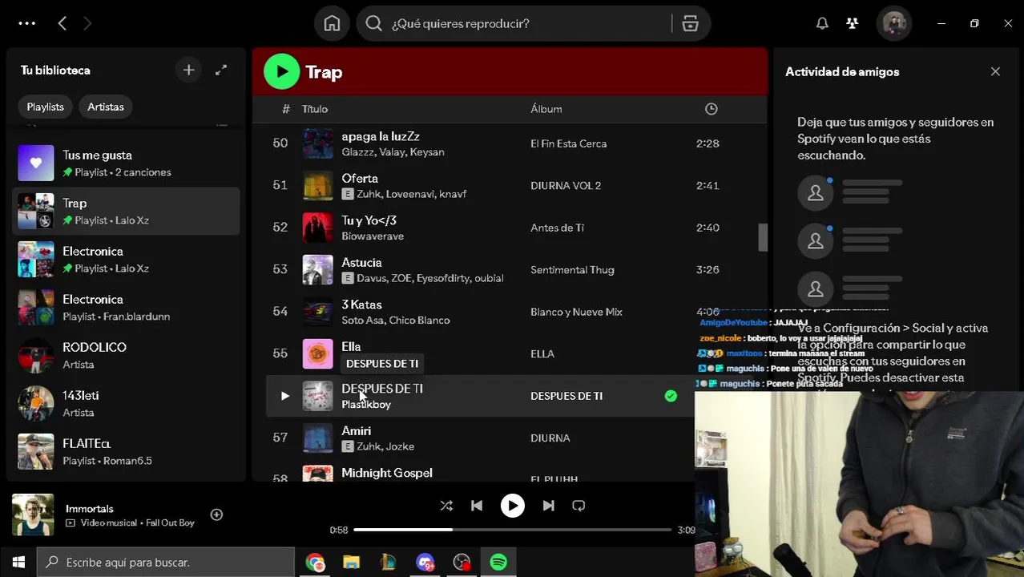Sort tracks by Título column
This screenshot has height=577, width=1024.
315,109
